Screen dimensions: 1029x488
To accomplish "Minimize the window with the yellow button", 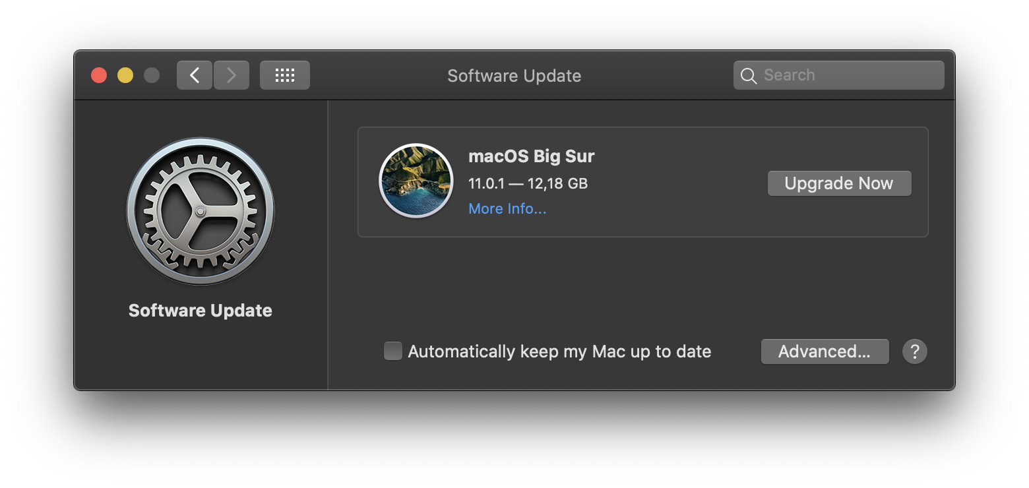I will (125, 75).
